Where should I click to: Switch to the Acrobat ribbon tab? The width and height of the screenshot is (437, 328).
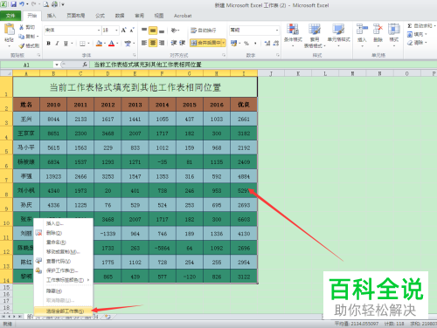coord(183,16)
